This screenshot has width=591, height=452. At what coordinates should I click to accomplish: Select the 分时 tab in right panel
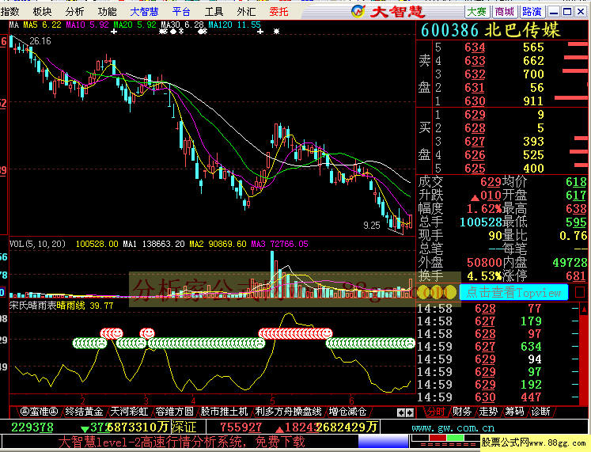point(436,412)
